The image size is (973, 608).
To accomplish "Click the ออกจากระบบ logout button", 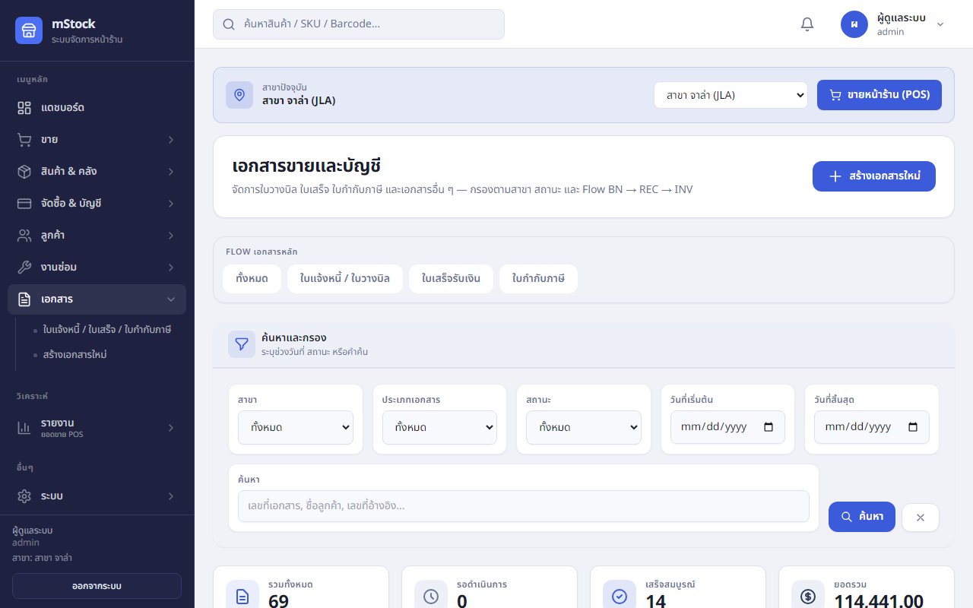I will click(97, 586).
